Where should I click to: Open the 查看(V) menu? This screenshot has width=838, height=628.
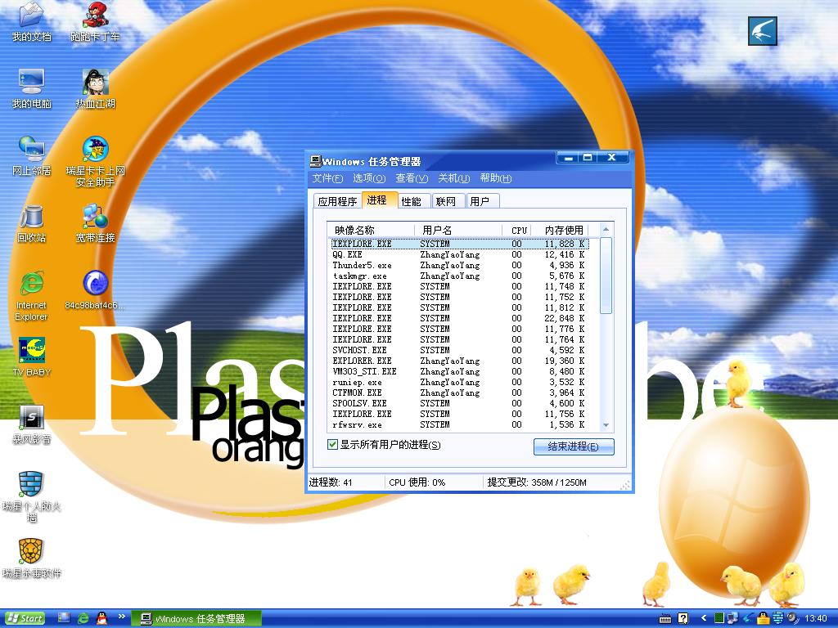411,178
